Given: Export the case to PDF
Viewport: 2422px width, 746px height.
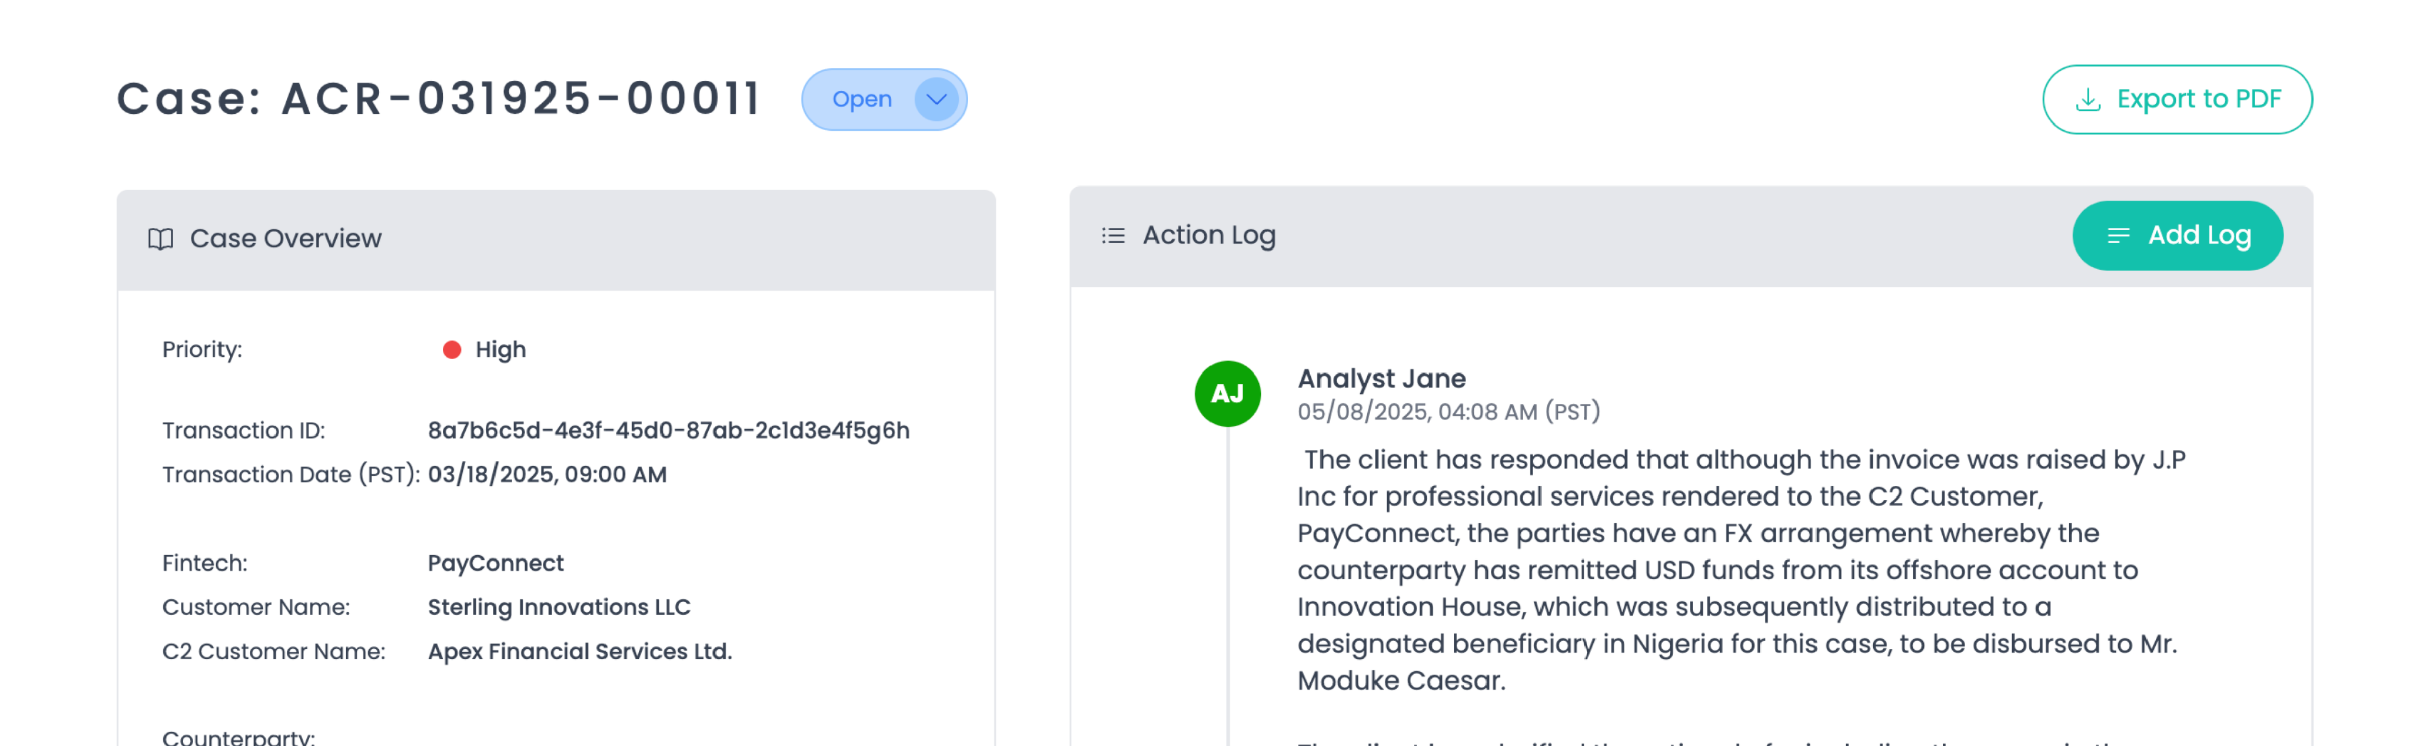Looking at the screenshot, I should click(2177, 100).
